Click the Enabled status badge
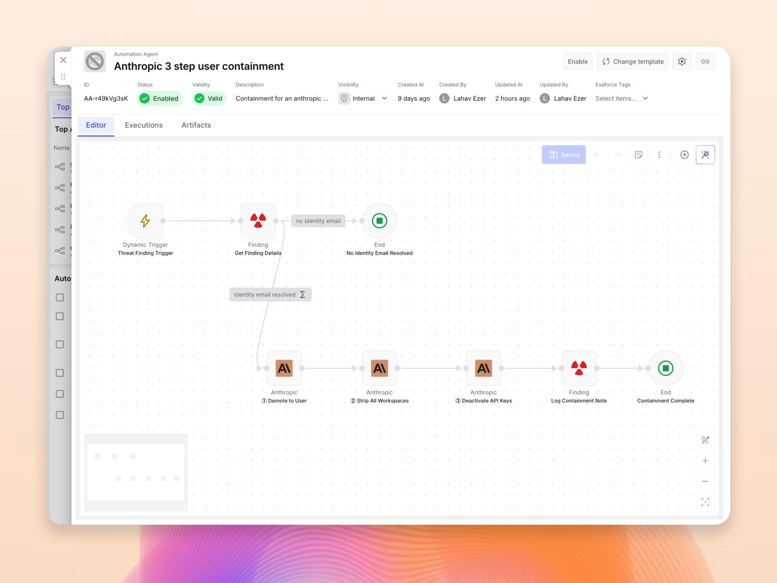The image size is (777, 583). [x=160, y=99]
